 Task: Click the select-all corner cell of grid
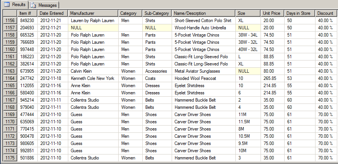10,13
